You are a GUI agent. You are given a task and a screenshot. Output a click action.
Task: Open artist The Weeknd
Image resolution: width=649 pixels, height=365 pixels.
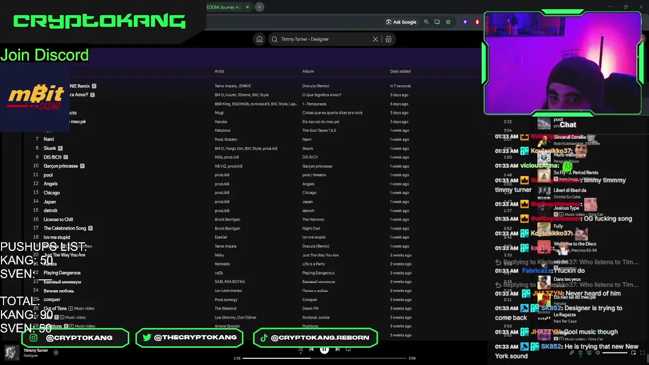pyautogui.click(x=225, y=309)
